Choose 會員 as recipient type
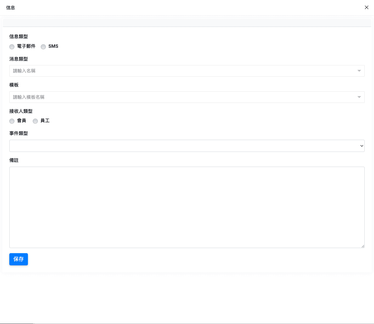The width and height of the screenshot is (374, 324). click(12, 121)
